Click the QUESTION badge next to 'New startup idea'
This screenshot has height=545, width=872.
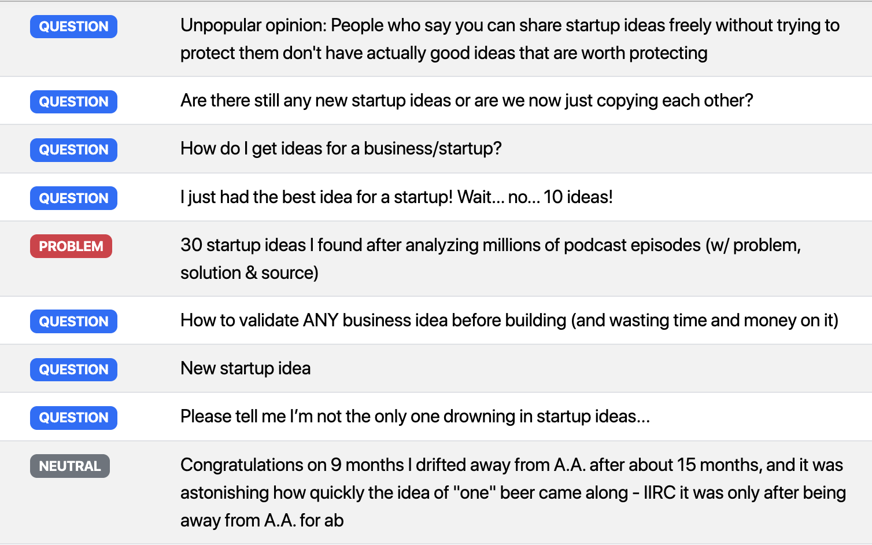pos(73,369)
